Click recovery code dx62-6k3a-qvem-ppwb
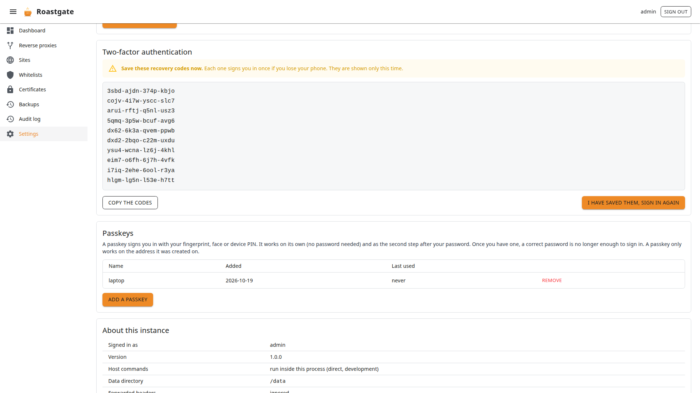This screenshot has height=393, width=700. [x=141, y=131]
